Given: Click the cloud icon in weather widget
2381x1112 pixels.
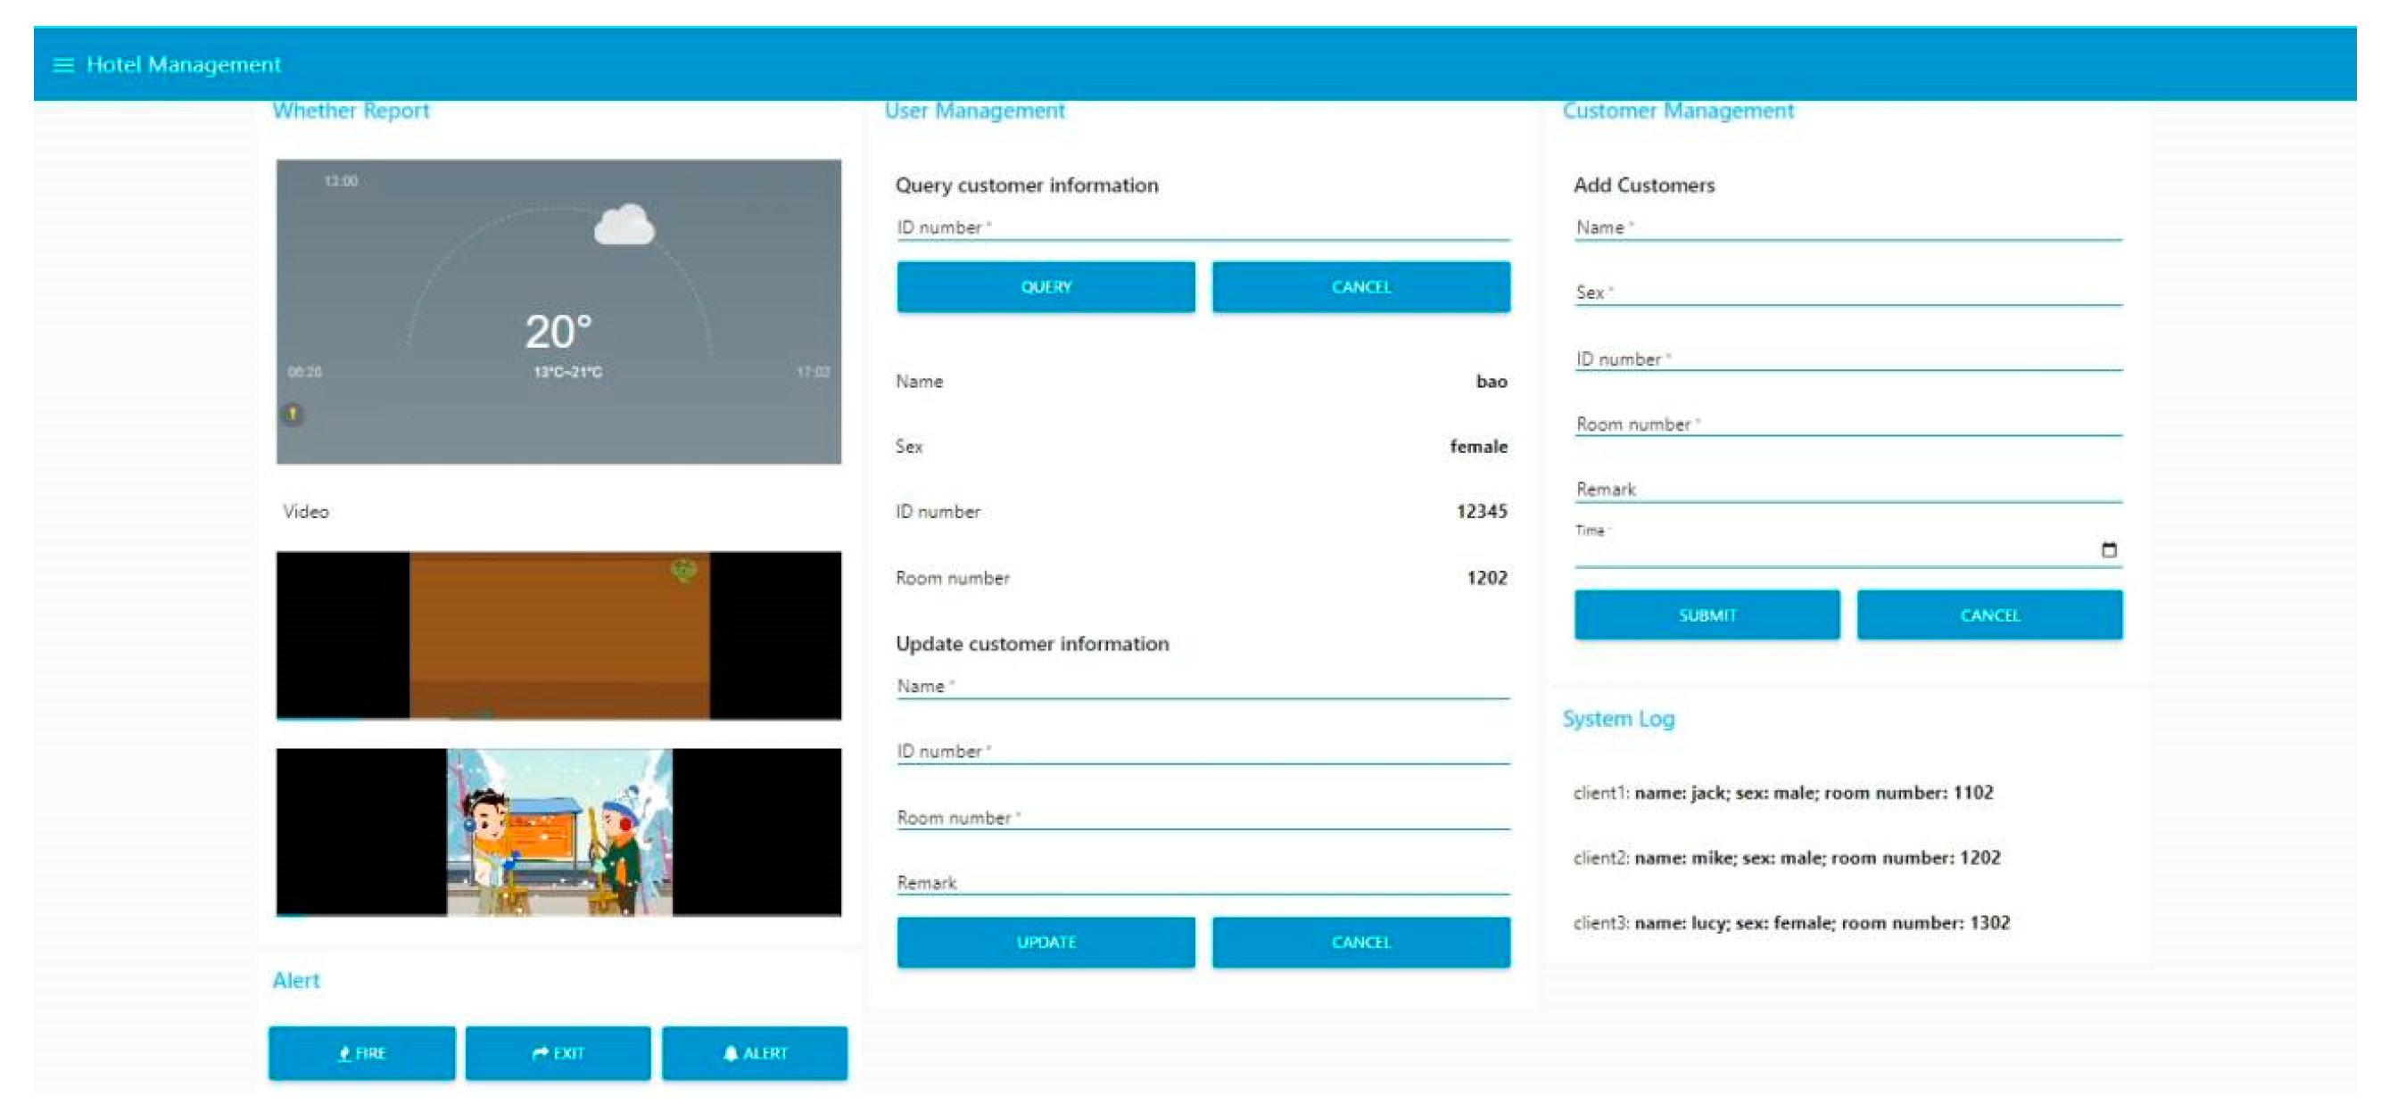Looking at the screenshot, I should pyautogui.click(x=624, y=226).
